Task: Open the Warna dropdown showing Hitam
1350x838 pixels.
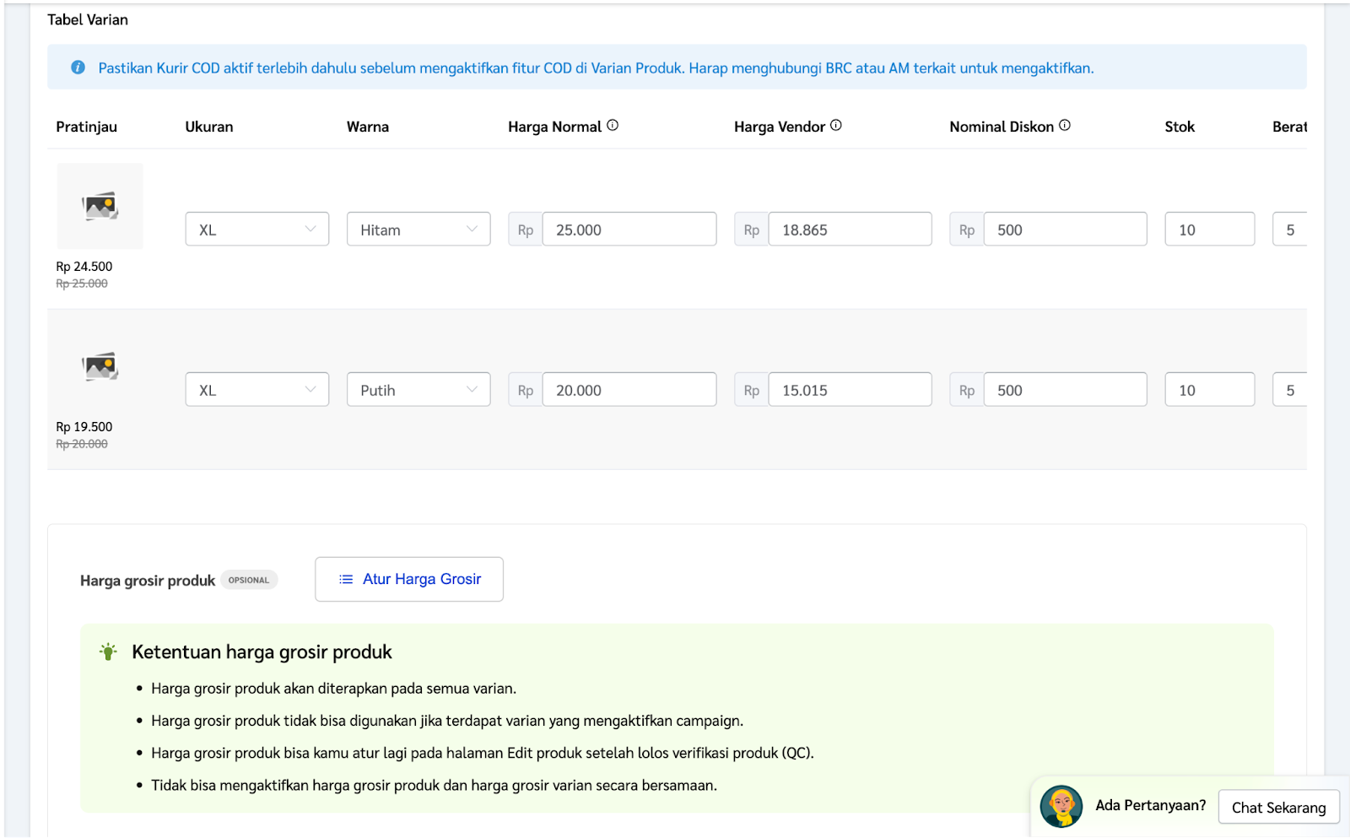Action: [x=418, y=229]
